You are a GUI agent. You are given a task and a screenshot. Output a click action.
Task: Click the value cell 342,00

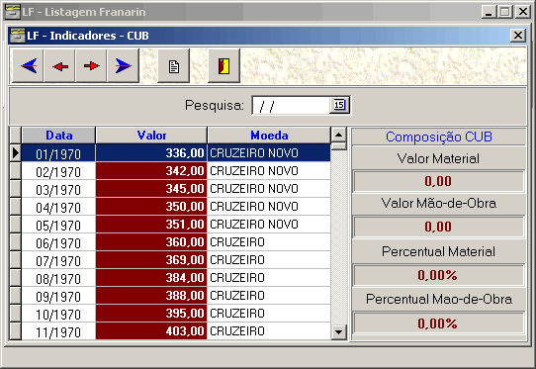pos(151,170)
